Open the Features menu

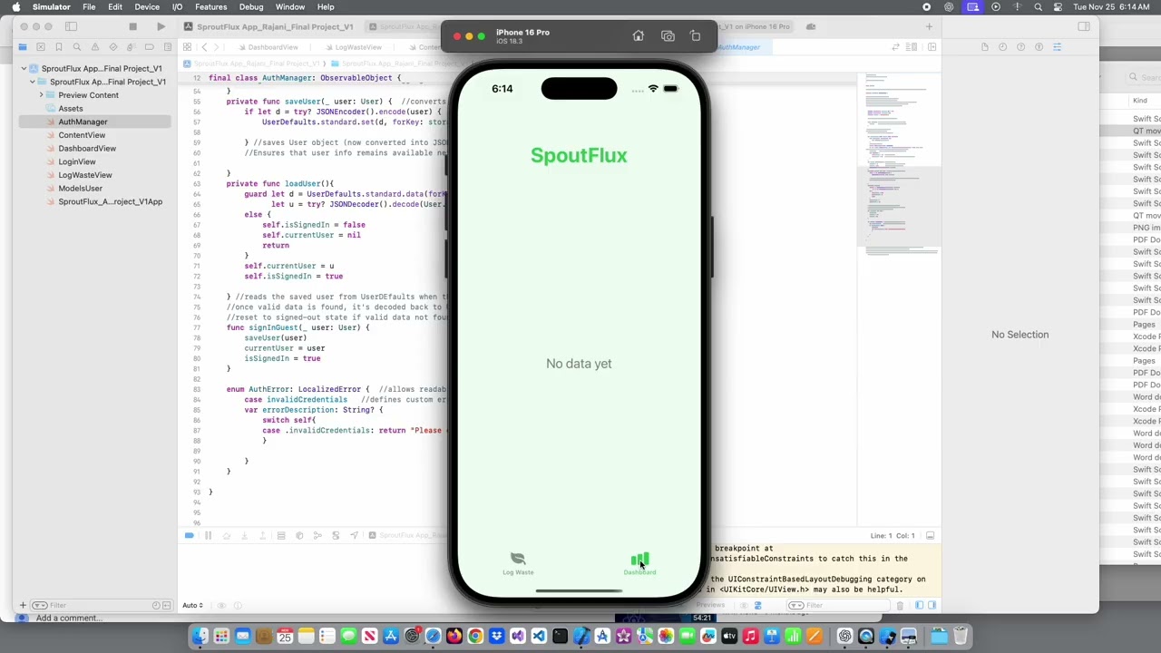[x=210, y=7]
